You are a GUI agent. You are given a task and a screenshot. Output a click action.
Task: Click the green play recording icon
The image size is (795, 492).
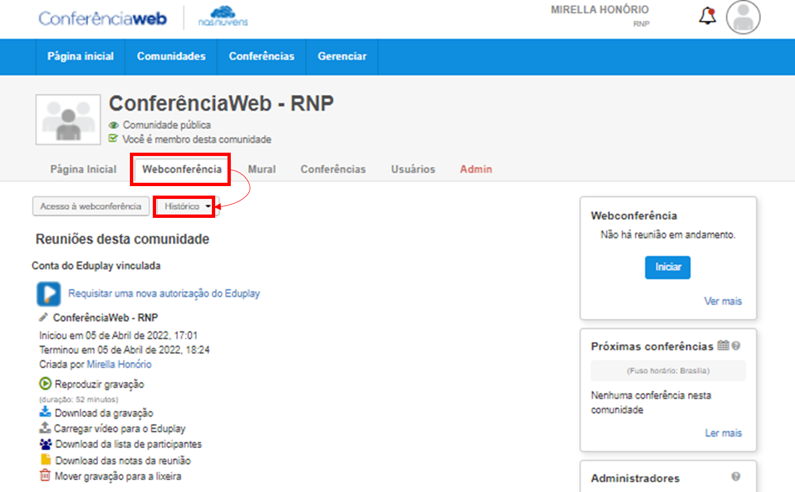point(45,383)
